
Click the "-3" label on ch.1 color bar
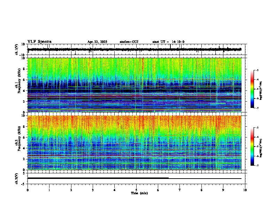pyautogui.click(x=257, y=70)
